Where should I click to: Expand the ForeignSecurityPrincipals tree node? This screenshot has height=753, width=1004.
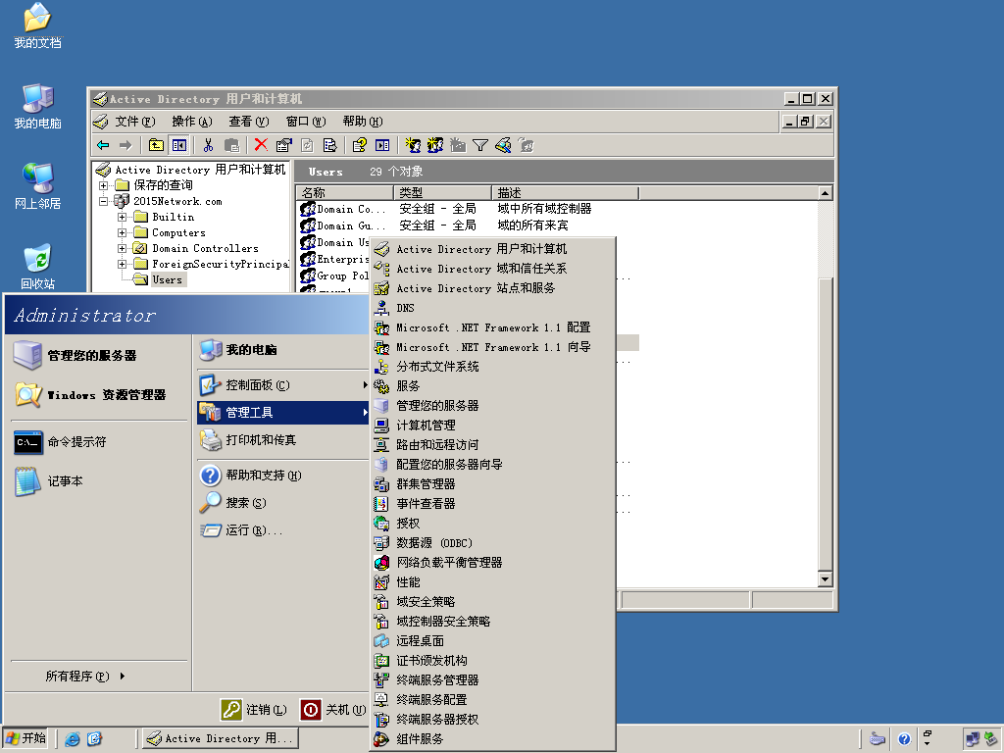122,264
